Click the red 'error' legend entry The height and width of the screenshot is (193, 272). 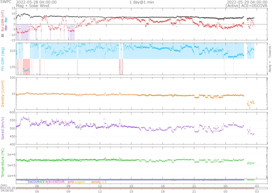(x=71, y=182)
